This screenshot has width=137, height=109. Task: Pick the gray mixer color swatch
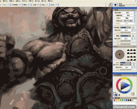(x=133, y=100)
